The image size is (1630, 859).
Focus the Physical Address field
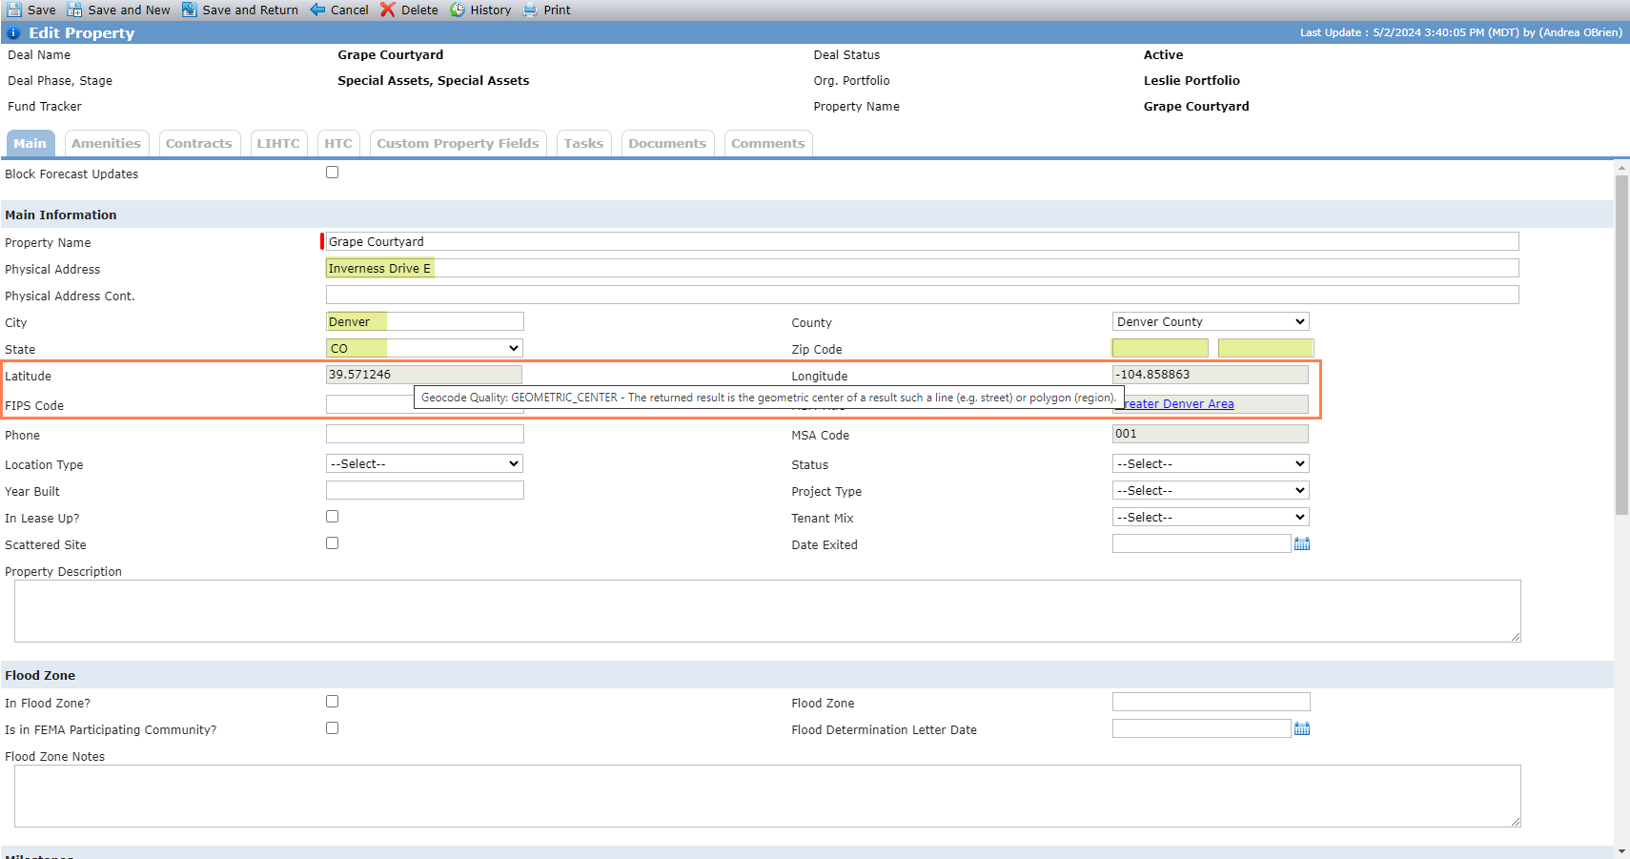pyautogui.click(x=922, y=268)
